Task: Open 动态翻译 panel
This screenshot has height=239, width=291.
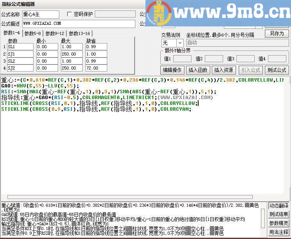Action: [279, 206]
